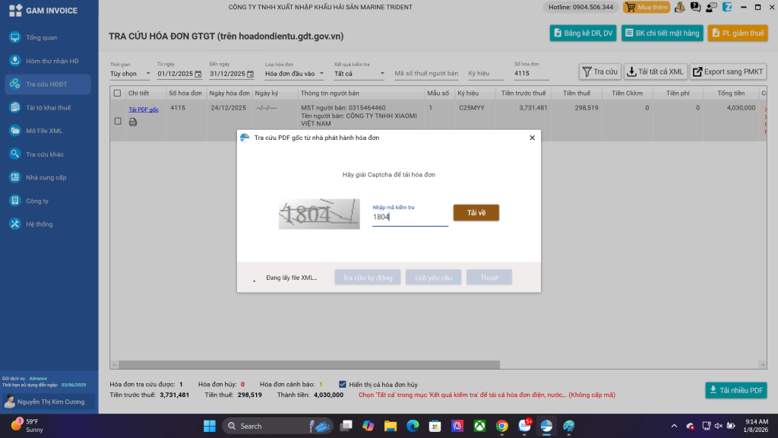Click the Nhập mã kiểm tra captcha field
Screen dimensions: 778x438
410,217
